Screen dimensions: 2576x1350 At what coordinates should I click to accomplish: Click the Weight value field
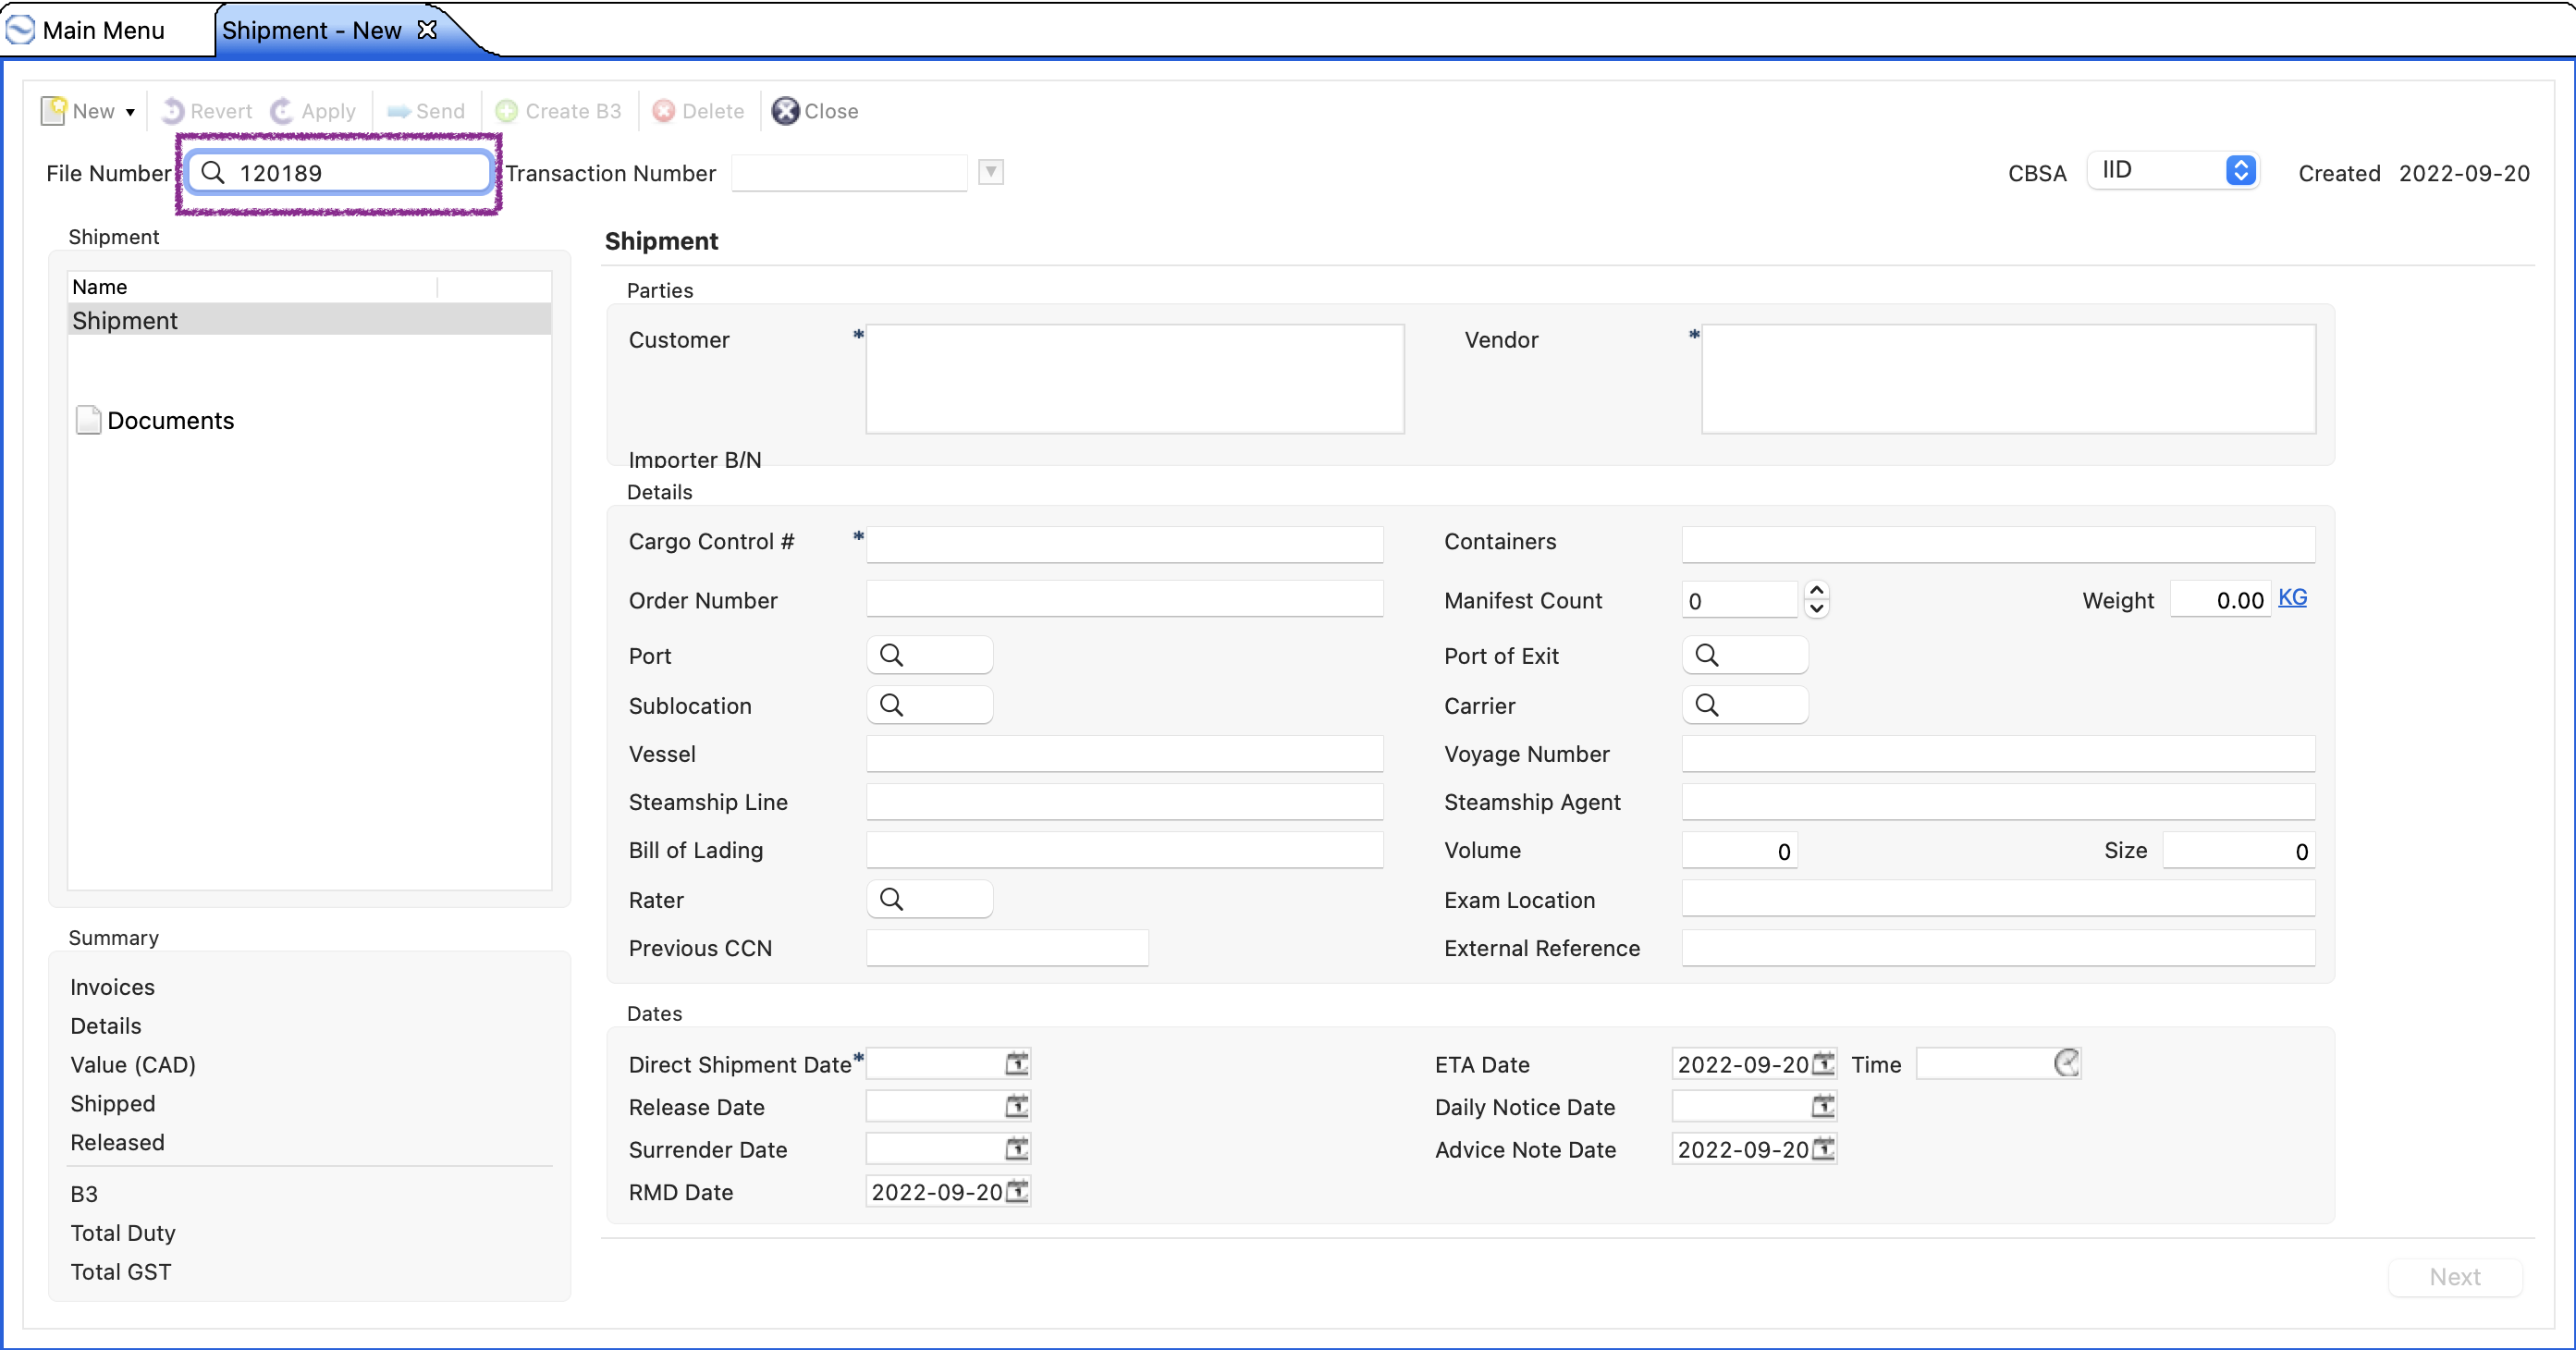pyautogui.click(x=2220, y=600)
